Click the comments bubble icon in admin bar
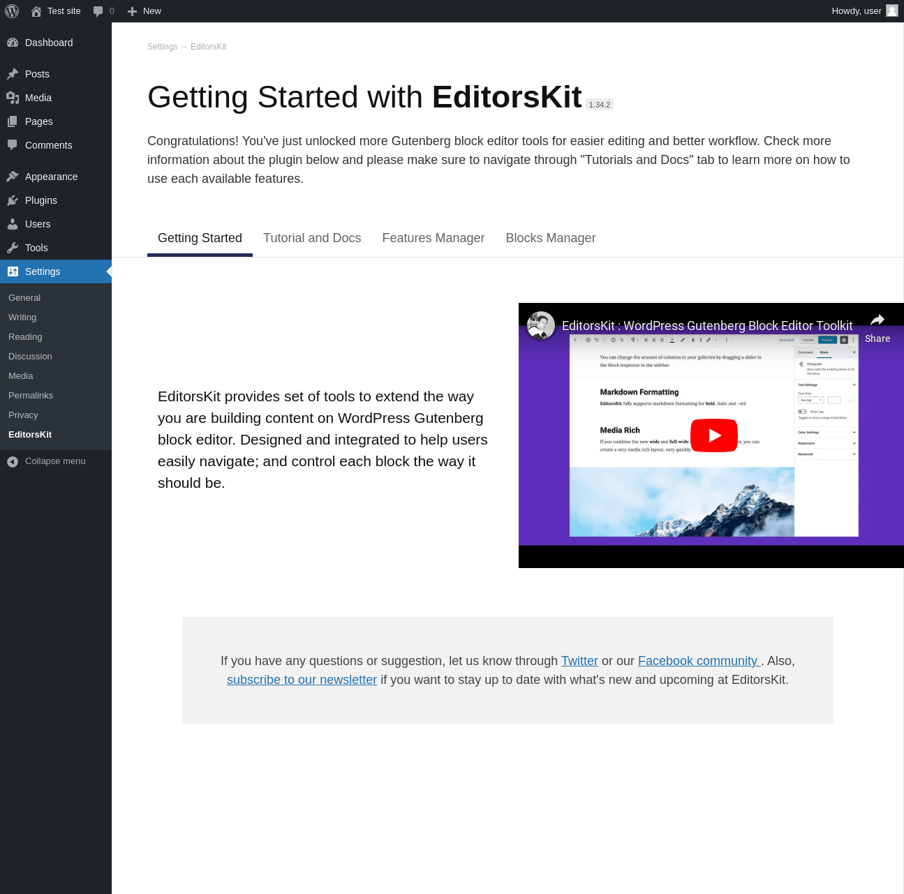The height and width of the screenshot is (894, 904). 98,11
